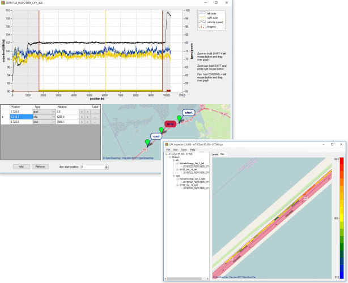Open the Type dropdown for start row
This screenshot has width=348, height=283.
click(54, 112)
